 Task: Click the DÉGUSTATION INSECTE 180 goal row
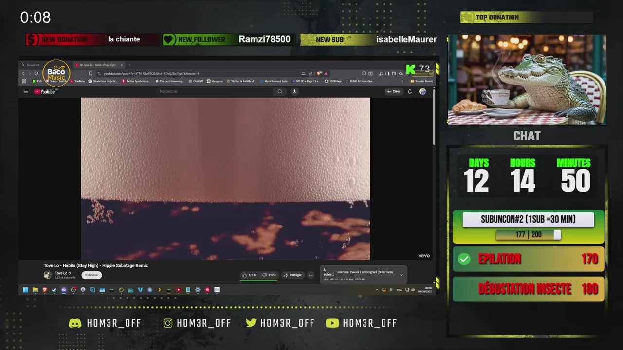click(x=529, y=289)
